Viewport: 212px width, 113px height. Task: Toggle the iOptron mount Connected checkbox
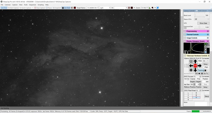[200, 58]
